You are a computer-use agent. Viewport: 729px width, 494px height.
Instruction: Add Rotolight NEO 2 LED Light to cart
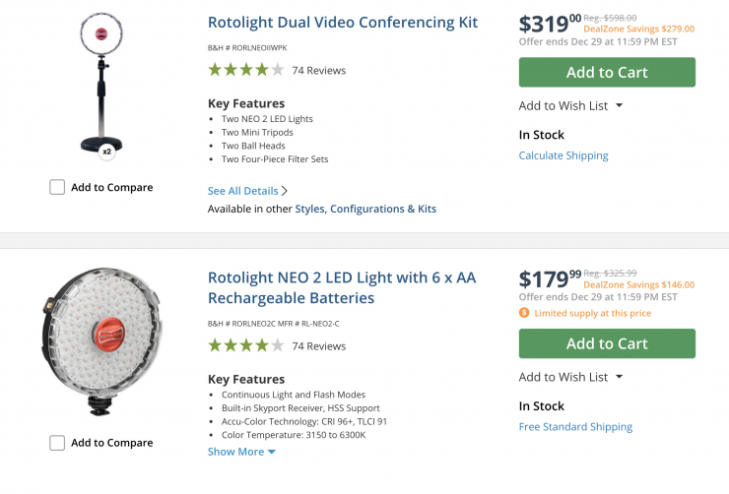[607, 343]
